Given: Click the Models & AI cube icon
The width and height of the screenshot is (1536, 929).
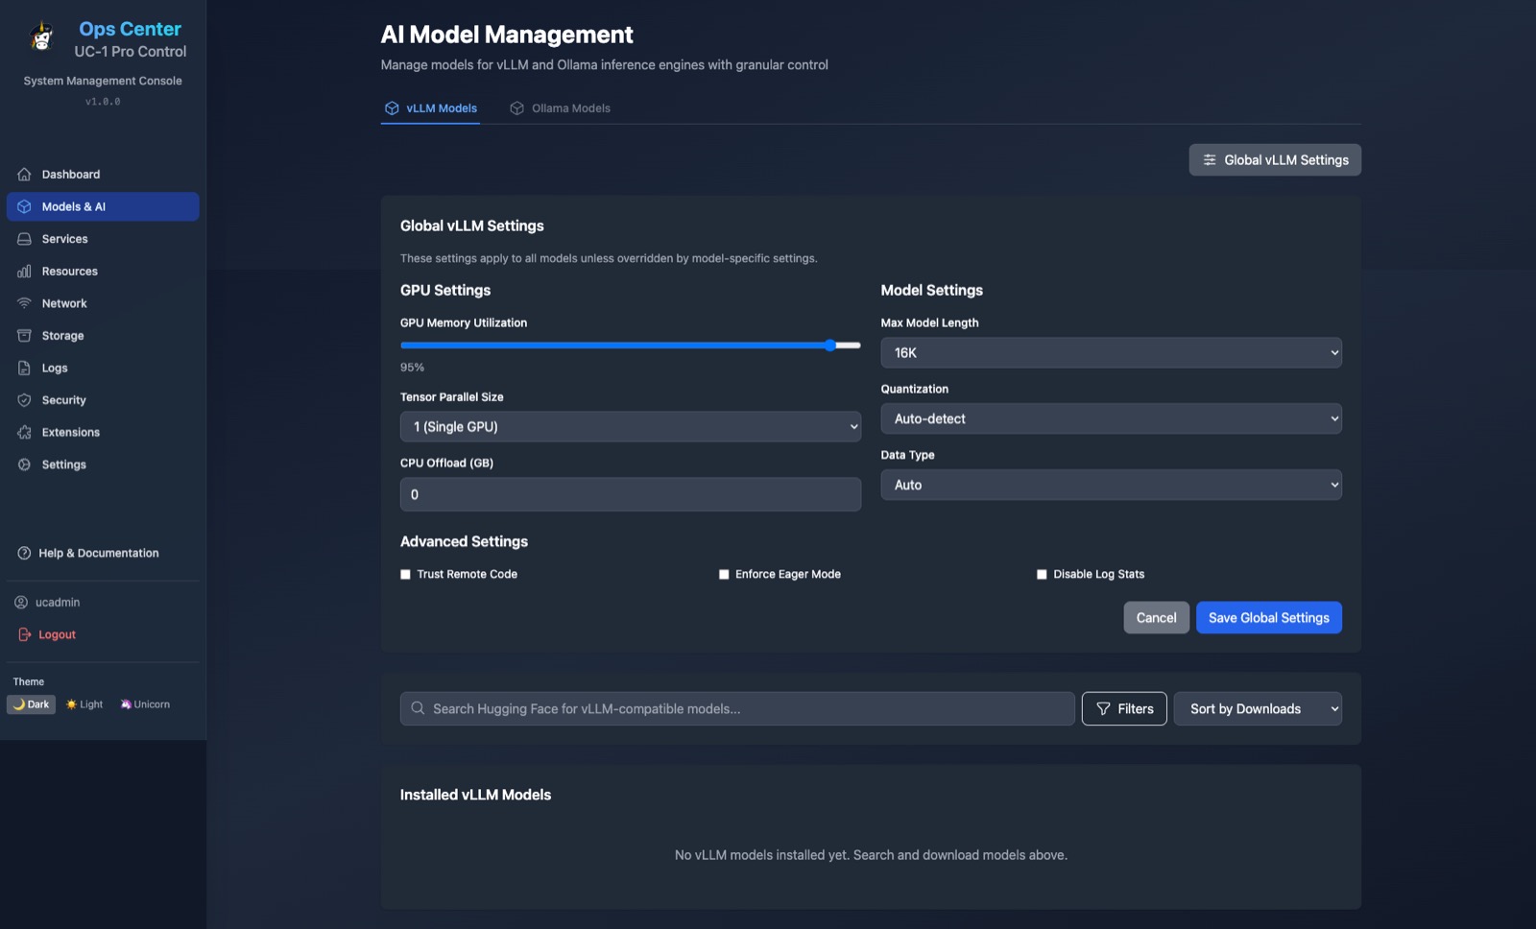Looking at the screenshot, I should point(24,206).
